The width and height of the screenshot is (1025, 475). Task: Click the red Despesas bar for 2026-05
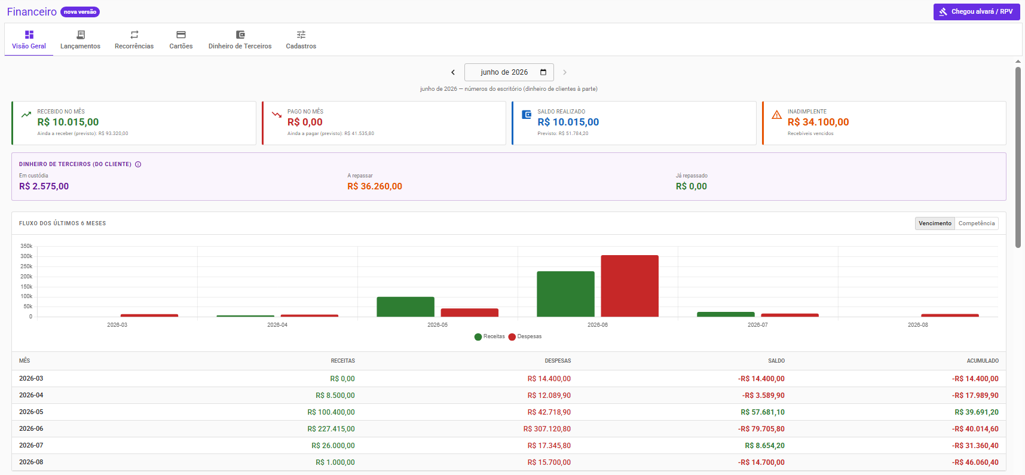[470, 312]
